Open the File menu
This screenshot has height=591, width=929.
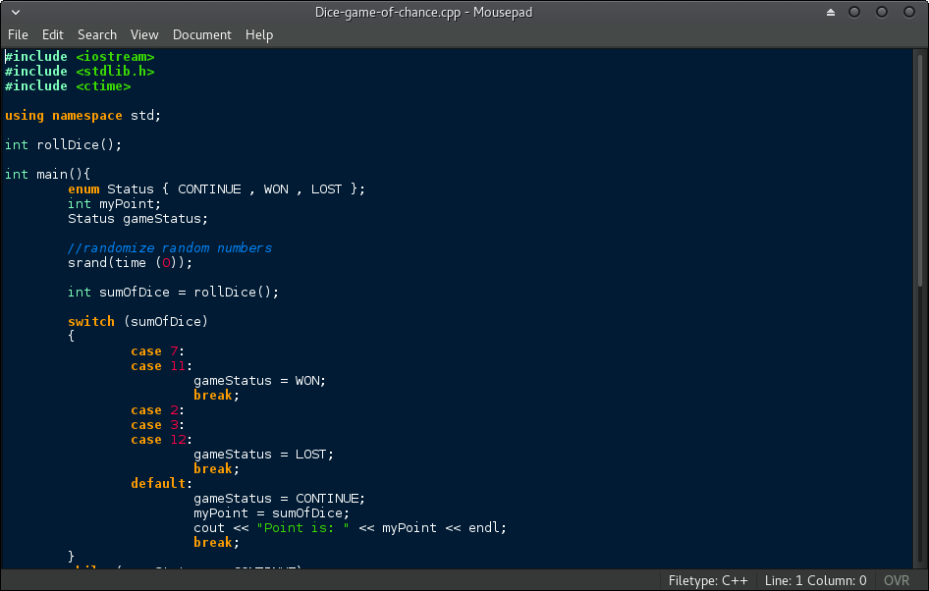pyautogui.click(x=18, y=34)
